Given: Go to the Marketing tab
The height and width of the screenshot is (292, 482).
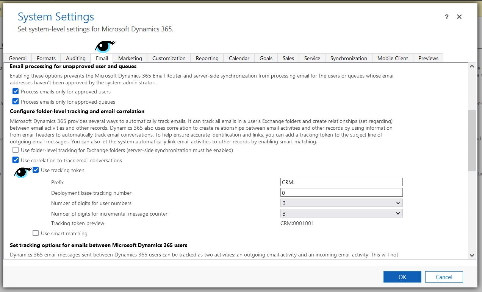Looking at the screenshot, I should (x=130, y=58).
